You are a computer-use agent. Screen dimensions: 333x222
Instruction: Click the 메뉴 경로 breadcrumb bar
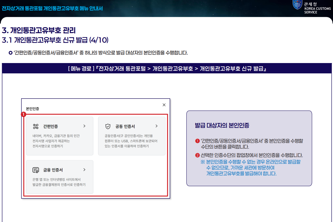(167, 69)
